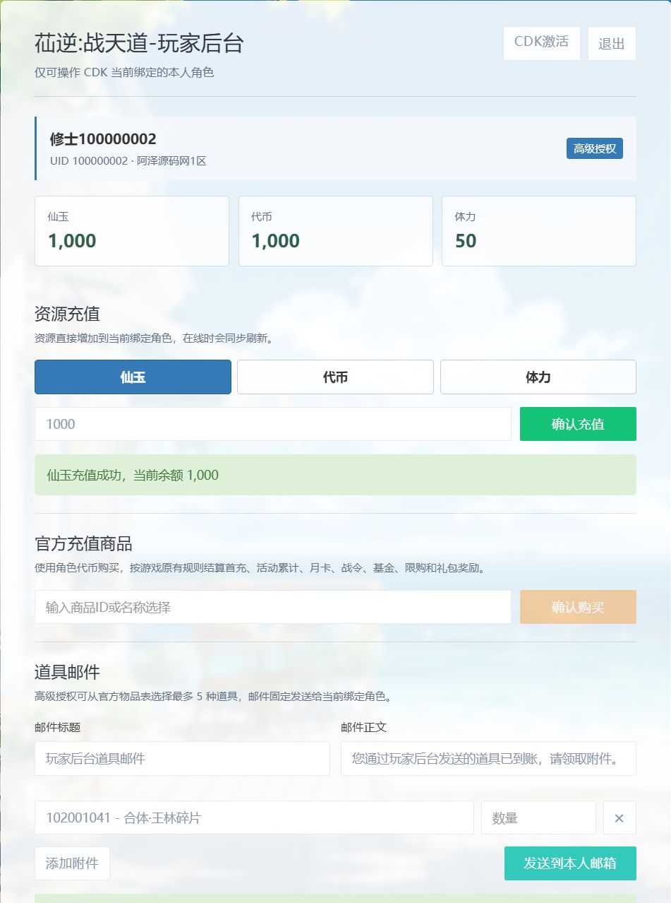Click the 退出 logout button

tap(612, 43)
